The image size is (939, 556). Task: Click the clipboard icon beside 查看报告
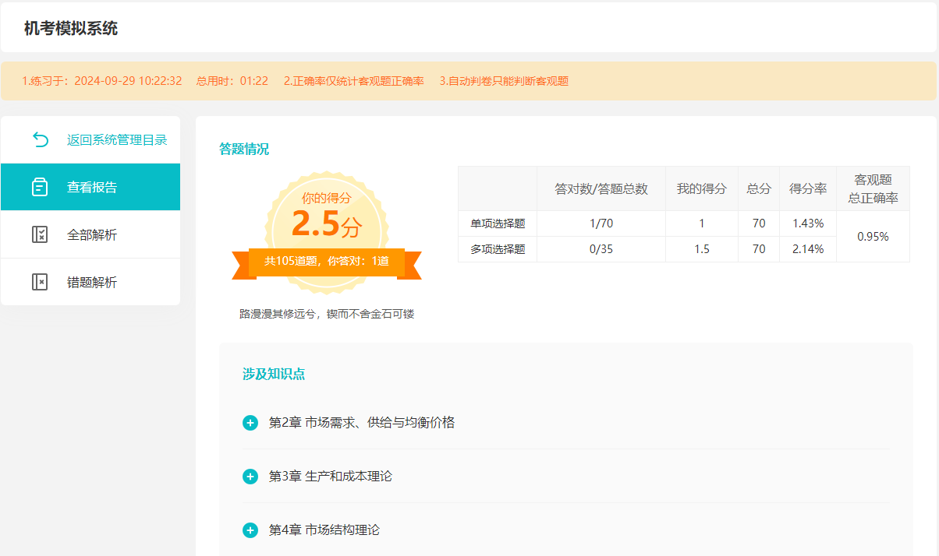point(40,186)
